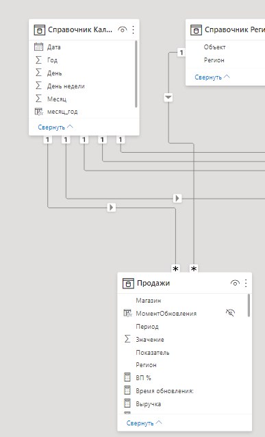The height and width of the screenshot is (437, 265).
Task: Select the Показатель field
Action: 153,353
